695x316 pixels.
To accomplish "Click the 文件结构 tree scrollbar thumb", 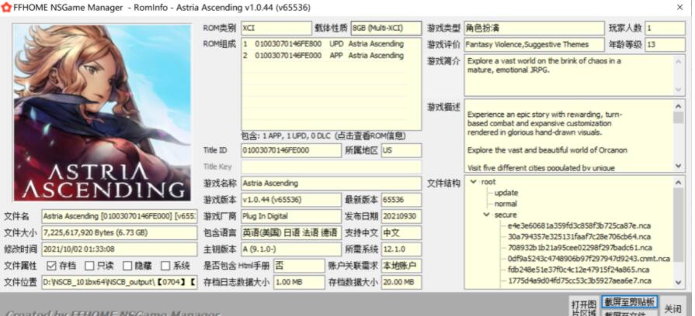I will 679,225.
